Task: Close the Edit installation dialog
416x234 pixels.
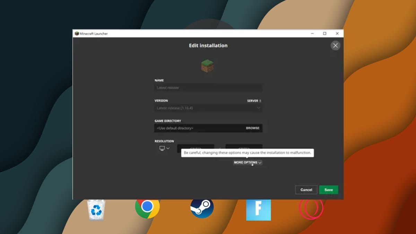Action: (x=335, y=45)
